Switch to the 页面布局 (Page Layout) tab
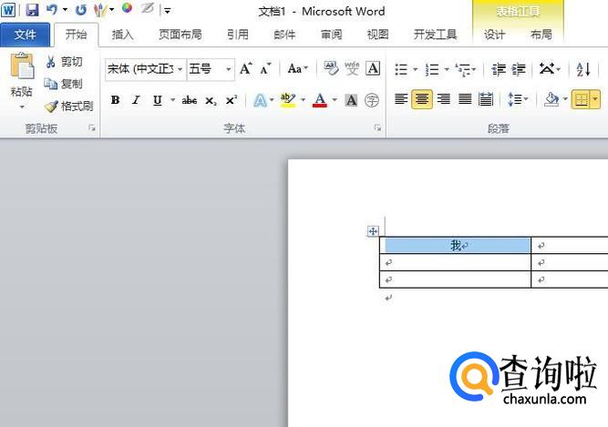 pyautogui.click(x=180, y=35)
